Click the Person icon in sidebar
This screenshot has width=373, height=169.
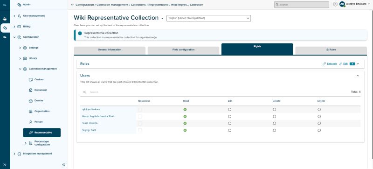[x=30, y=122]
